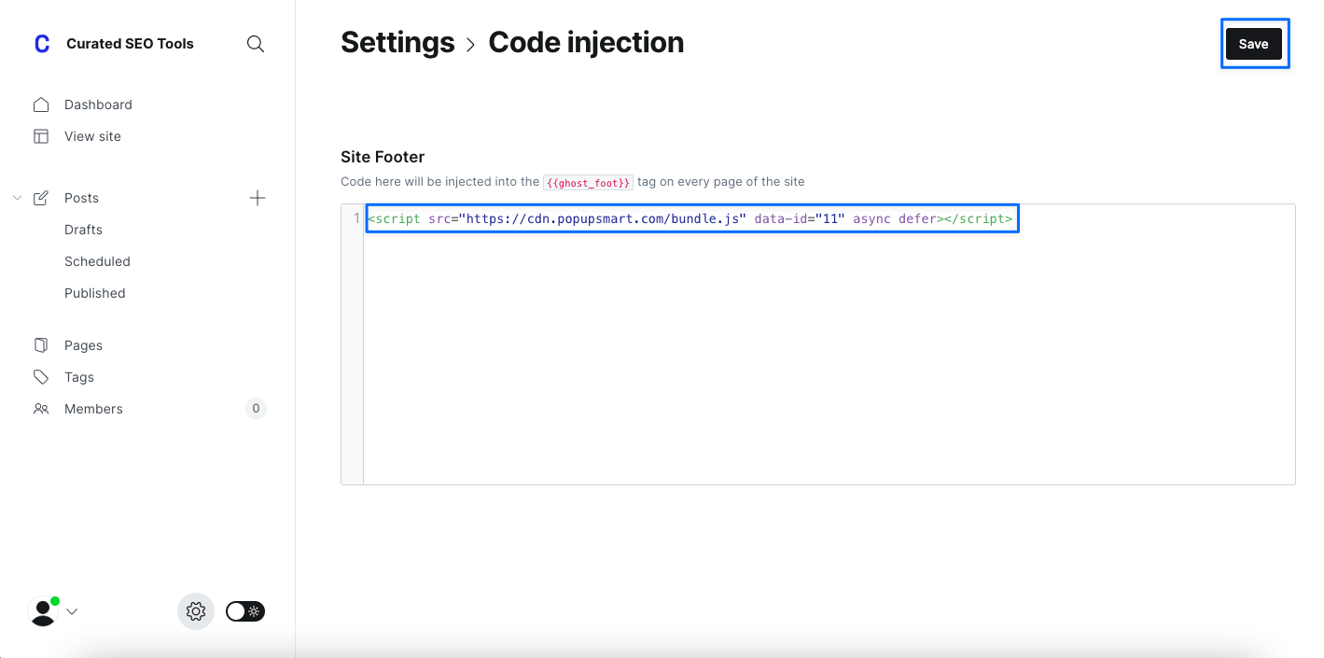Click the Dashboard house icon
This screenshot has width=1324, height=658.
(x=41, y=105)
